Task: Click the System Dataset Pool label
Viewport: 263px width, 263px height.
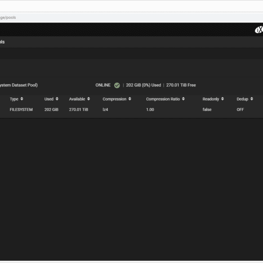Action: coord(19,85)
